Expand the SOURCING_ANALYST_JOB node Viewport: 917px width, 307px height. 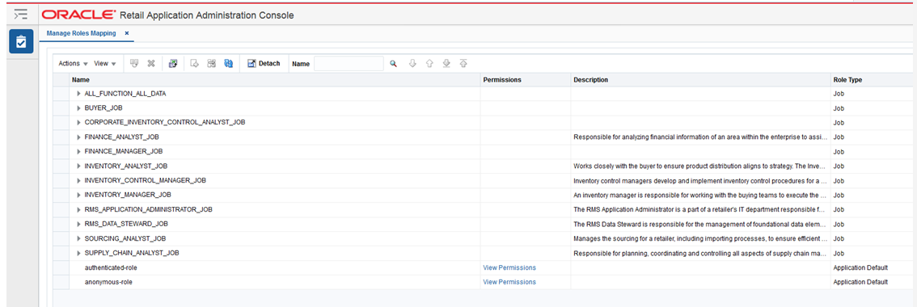[78, 238]
